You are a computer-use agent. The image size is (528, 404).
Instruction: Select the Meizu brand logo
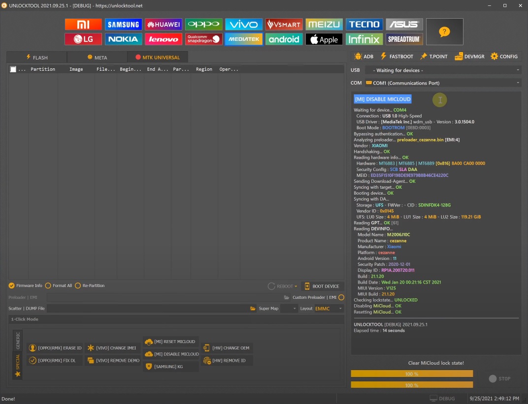[324, 24]
